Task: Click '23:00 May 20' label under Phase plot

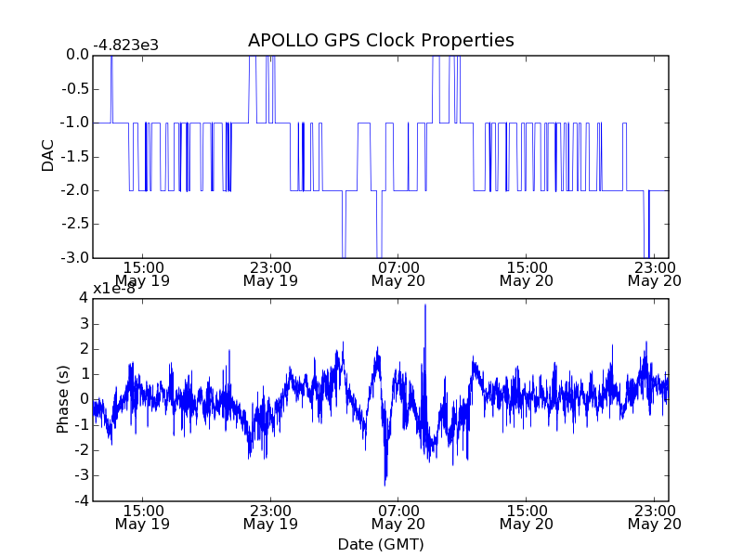Action: (x=655, y=517)
